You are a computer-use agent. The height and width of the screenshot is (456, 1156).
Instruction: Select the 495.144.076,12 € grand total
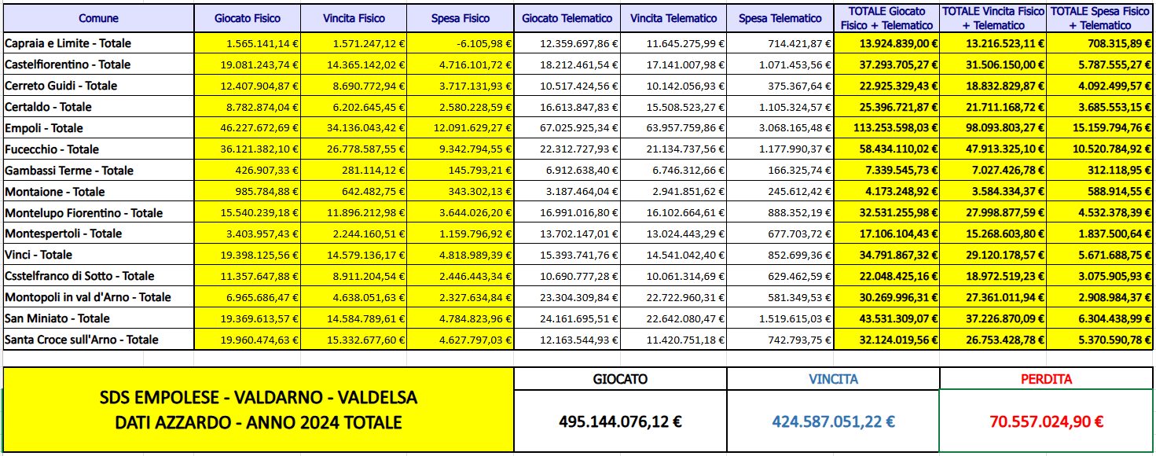(x=620, y=421)
